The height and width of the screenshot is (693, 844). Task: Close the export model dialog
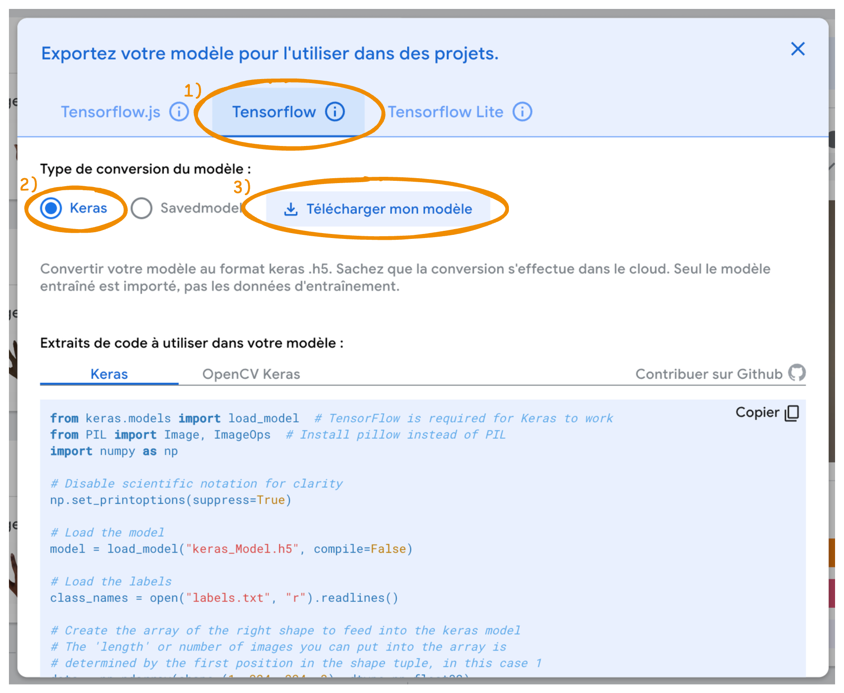[x=798, y=49]
